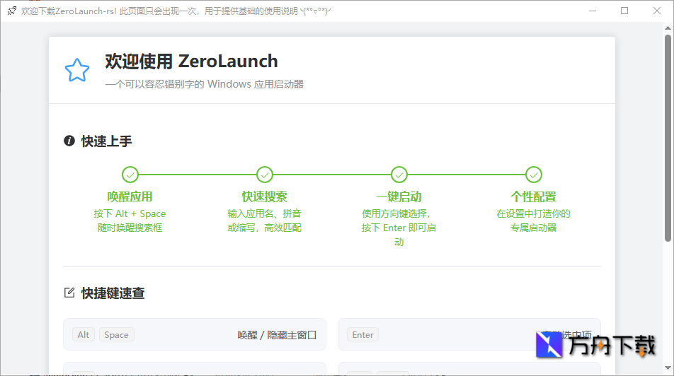
Task: Minimize the welcome window
Action: [593, 11]
